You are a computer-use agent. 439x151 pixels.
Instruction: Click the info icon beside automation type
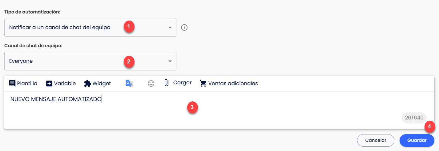tap(184, 28)
